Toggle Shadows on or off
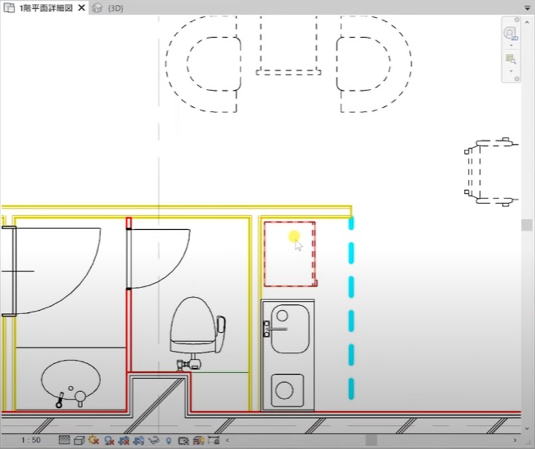 tap(109, 440)
